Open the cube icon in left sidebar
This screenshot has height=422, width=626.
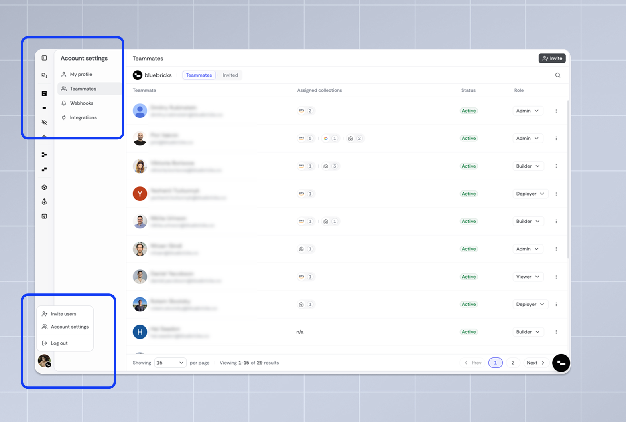tap(44, 187)
